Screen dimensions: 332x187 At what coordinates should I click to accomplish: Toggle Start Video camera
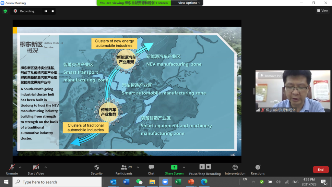(x=36, y=168)
